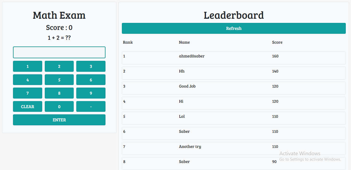Click the Good Job leaderboard entry

pyautogui.click(x=234, y=88)
